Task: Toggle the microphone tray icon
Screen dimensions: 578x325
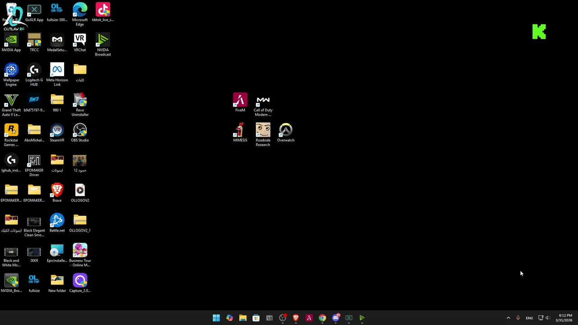Action: (518, 318)
